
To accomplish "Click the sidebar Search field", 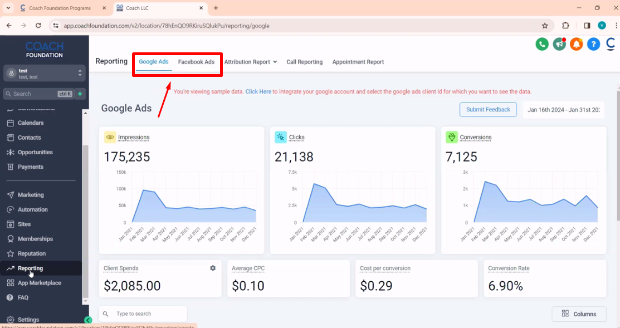I will click(39, 94).
